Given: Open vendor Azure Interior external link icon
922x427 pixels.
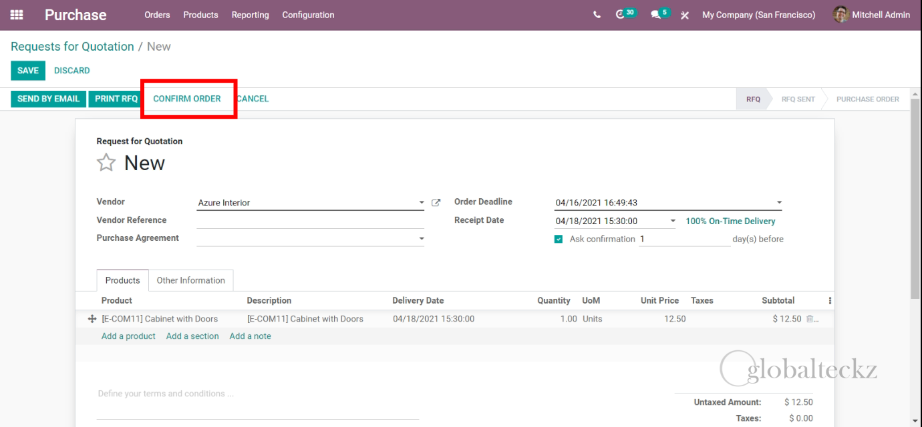Looking at the screenshot, I should (x=436, y=203).
